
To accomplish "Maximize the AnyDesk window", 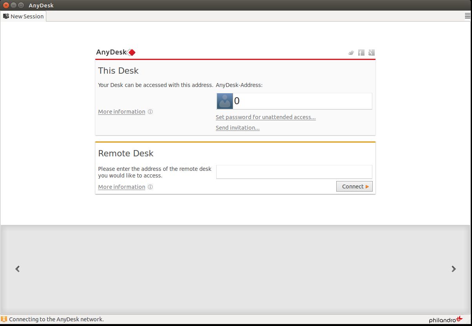I will tap(21, 5).
